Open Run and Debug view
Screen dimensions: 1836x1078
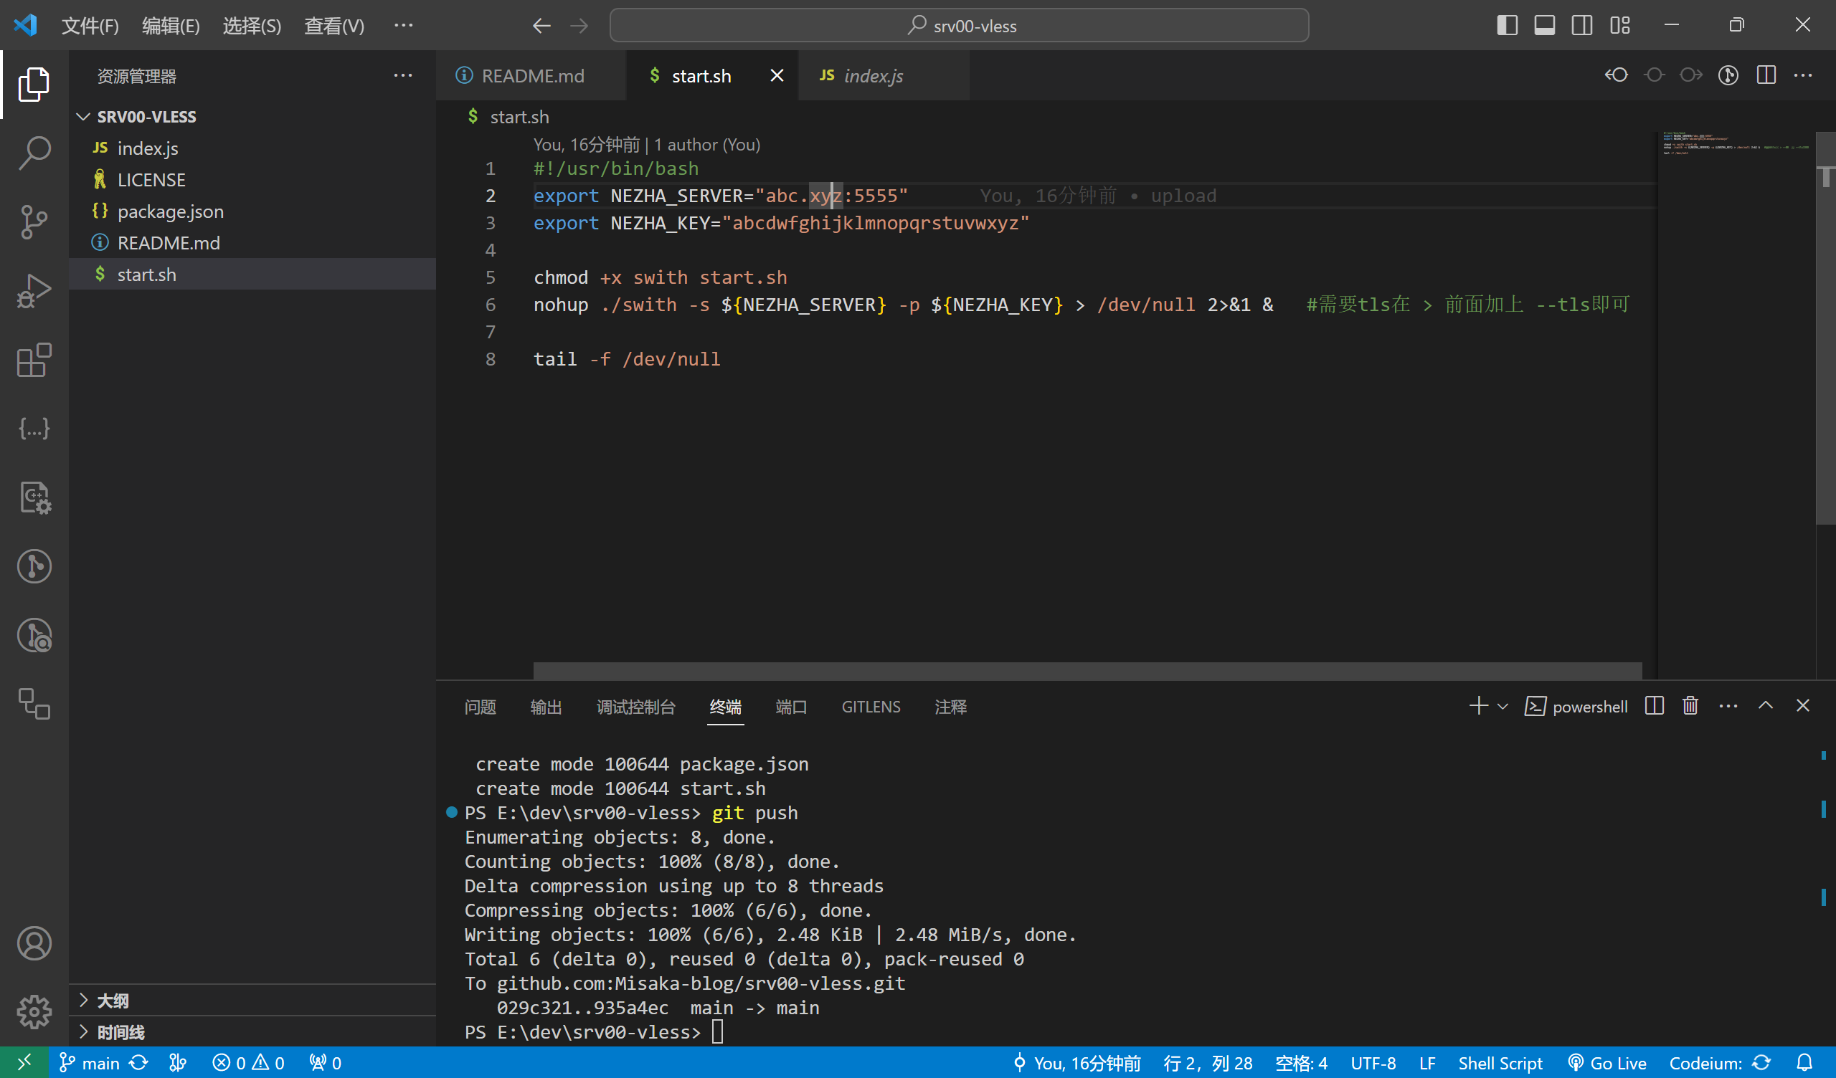[x=34, y=291]
